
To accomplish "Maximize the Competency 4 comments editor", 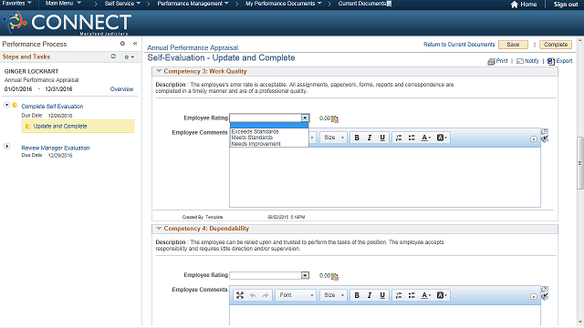I will (x=240, y=295).
